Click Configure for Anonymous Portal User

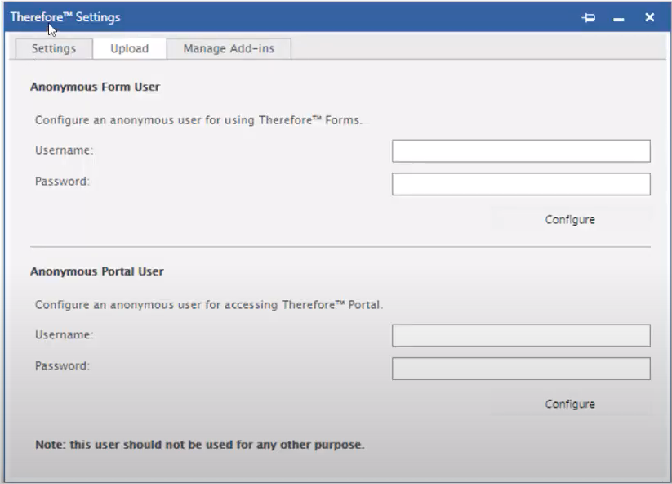569,403
